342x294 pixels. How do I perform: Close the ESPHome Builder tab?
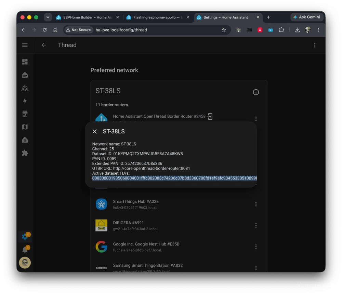(118, 17)
